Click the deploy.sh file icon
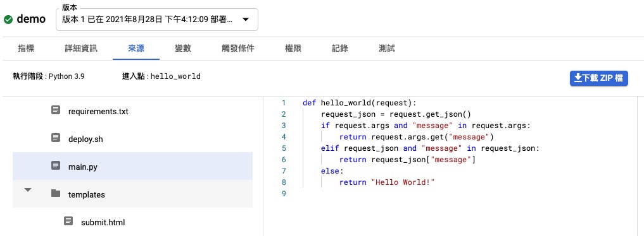 (x=56, y=138)
